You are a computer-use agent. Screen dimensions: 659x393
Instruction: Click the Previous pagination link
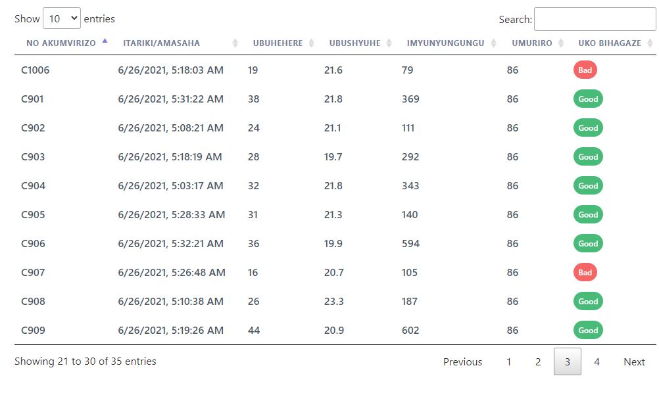click(x=463, y=361)
